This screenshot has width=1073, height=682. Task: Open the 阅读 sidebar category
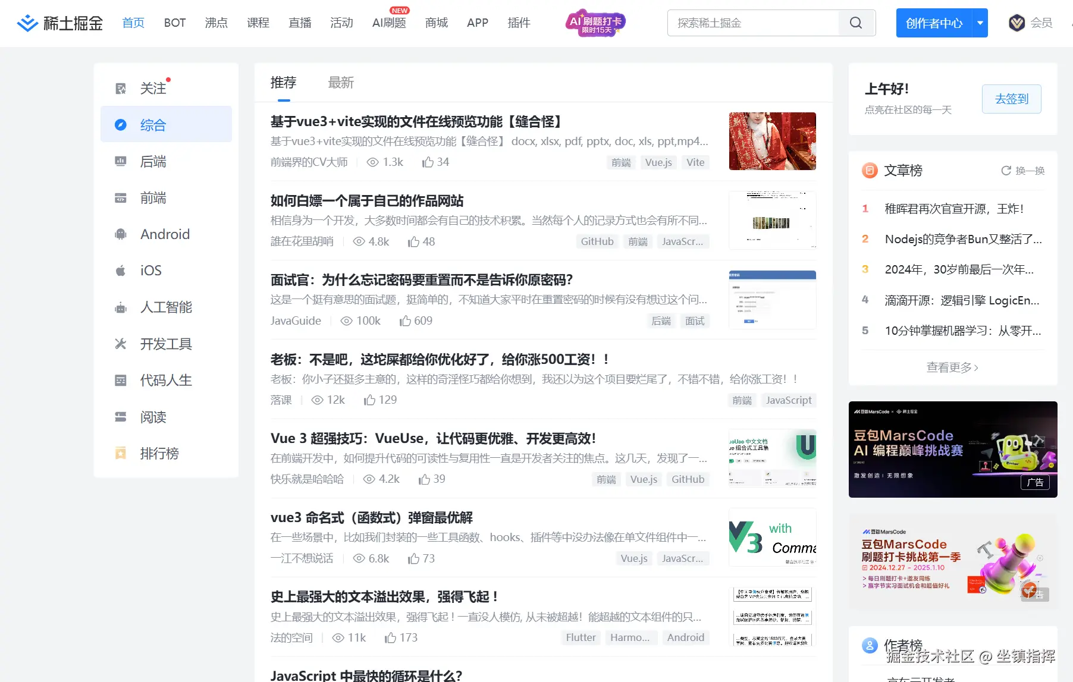166,417
